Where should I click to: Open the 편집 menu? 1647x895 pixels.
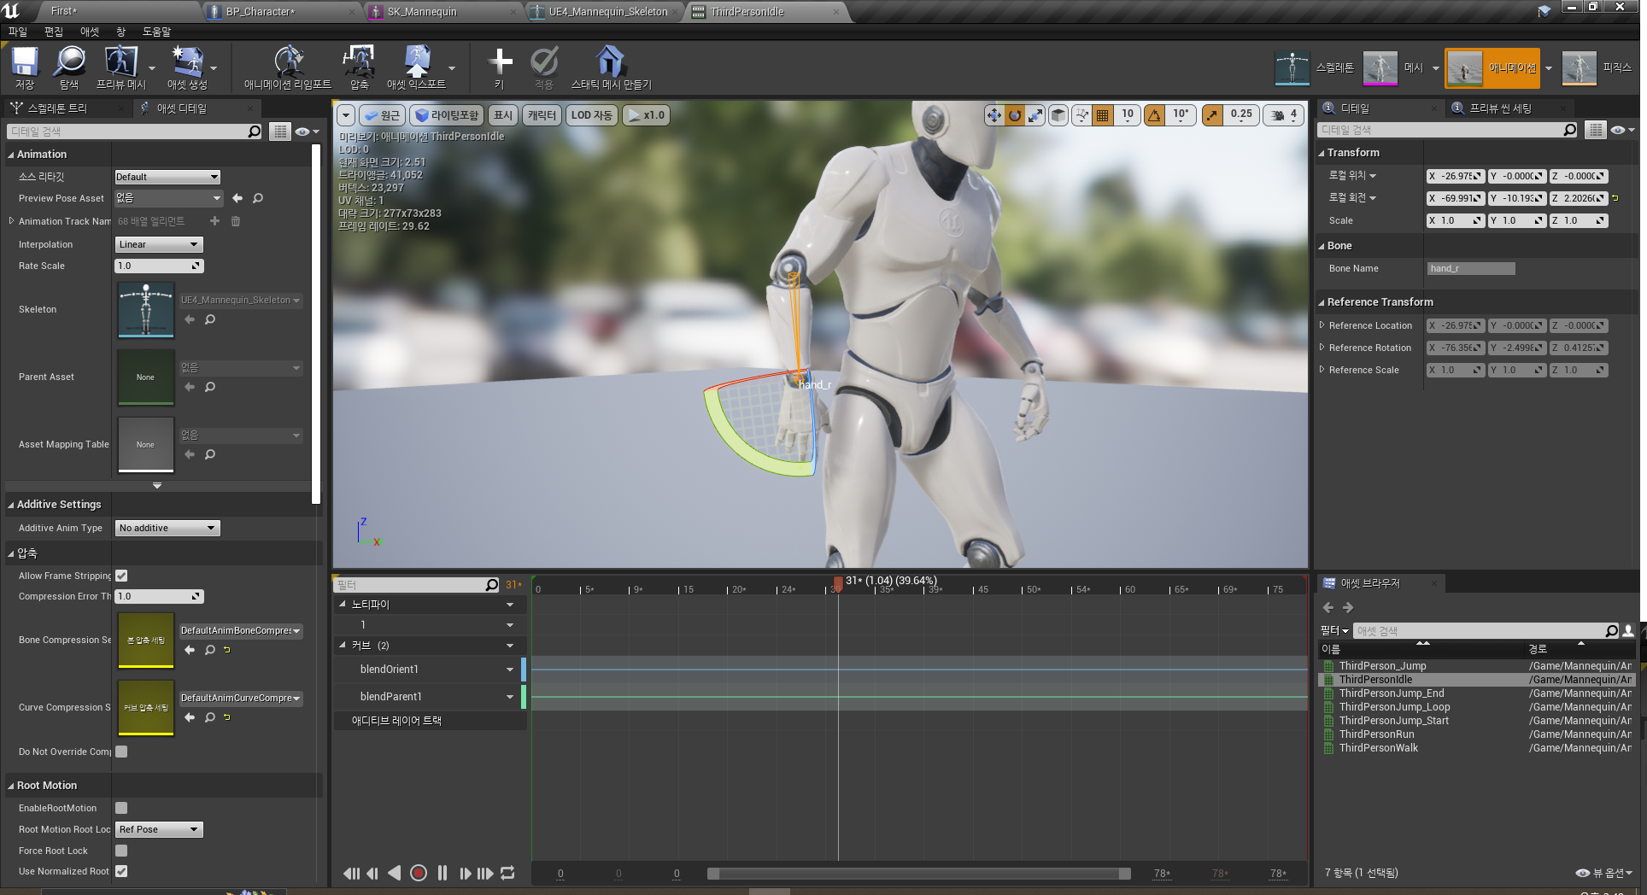(54, 32)
